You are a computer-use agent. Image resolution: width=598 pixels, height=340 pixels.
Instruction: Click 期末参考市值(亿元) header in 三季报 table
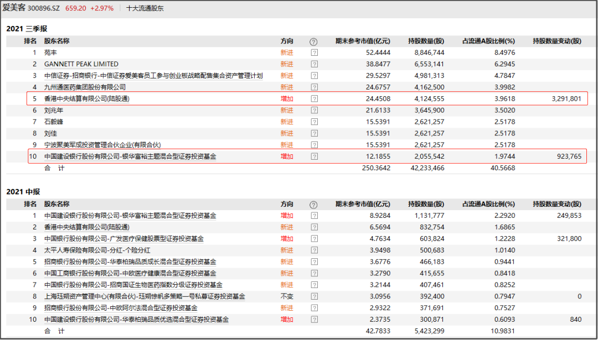pos(363,41)
